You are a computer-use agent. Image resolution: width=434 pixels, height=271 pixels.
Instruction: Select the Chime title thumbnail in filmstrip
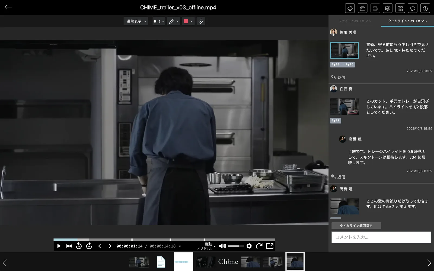[x=228, y=262]
